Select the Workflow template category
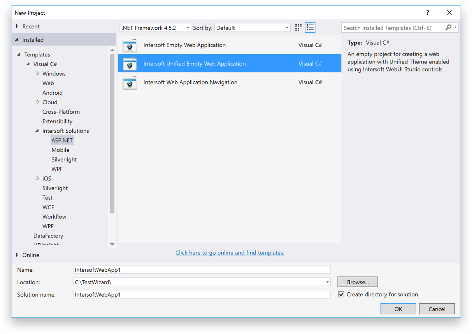Image resolution: width=472 pixels, height=334 pixels. coord(54,216)
